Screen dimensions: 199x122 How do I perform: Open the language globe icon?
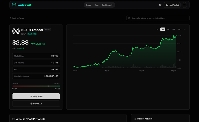coord(160,5)
